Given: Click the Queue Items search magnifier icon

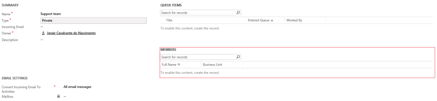Looking at the screenshot, I should point(238,12).
